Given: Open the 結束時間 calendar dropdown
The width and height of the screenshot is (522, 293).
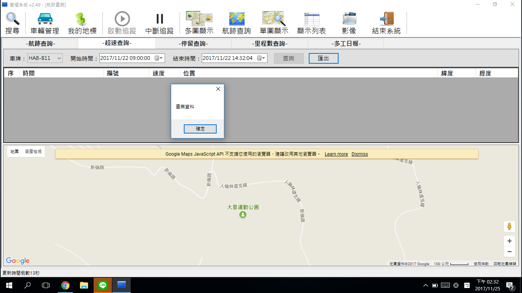Looking at the screenshot, I should point(261,58).
